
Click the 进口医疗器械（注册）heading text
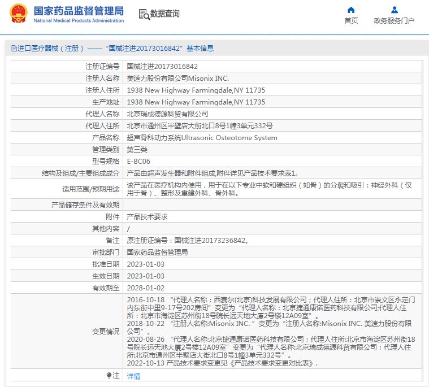(50, 49)
